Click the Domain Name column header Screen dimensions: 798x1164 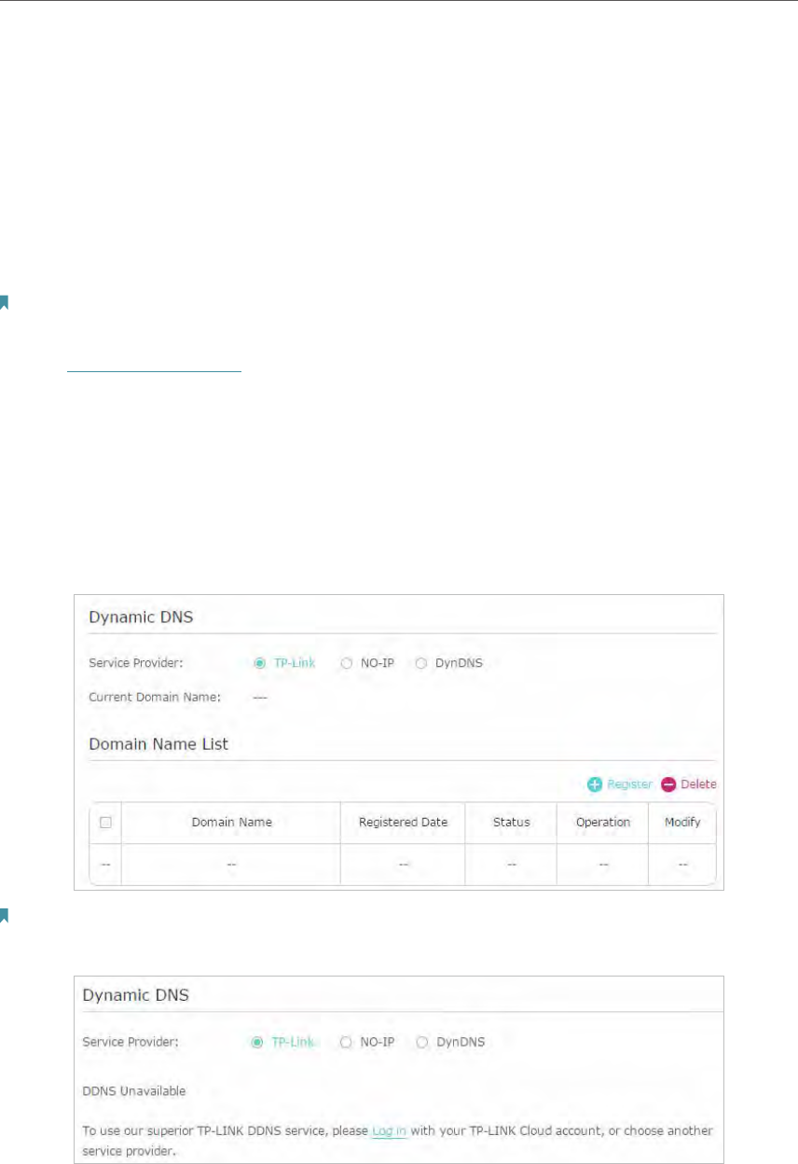232,823
